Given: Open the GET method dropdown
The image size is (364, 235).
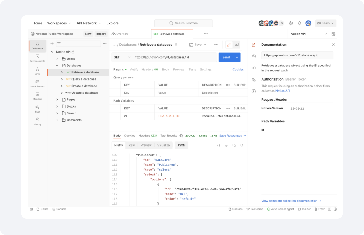Looking at the screenshot, I should click(122, 57).
